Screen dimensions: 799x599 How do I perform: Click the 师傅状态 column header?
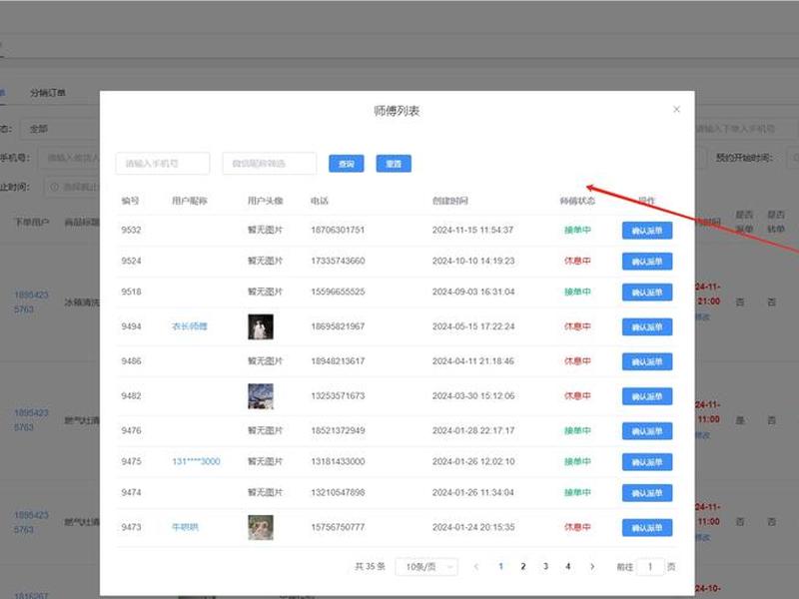coord(577,201)
